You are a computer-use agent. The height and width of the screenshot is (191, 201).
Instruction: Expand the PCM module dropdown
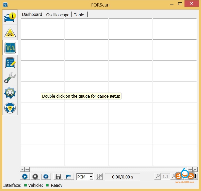click(91, 177)
